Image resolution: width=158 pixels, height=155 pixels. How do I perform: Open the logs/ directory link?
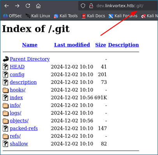(16, 113)
